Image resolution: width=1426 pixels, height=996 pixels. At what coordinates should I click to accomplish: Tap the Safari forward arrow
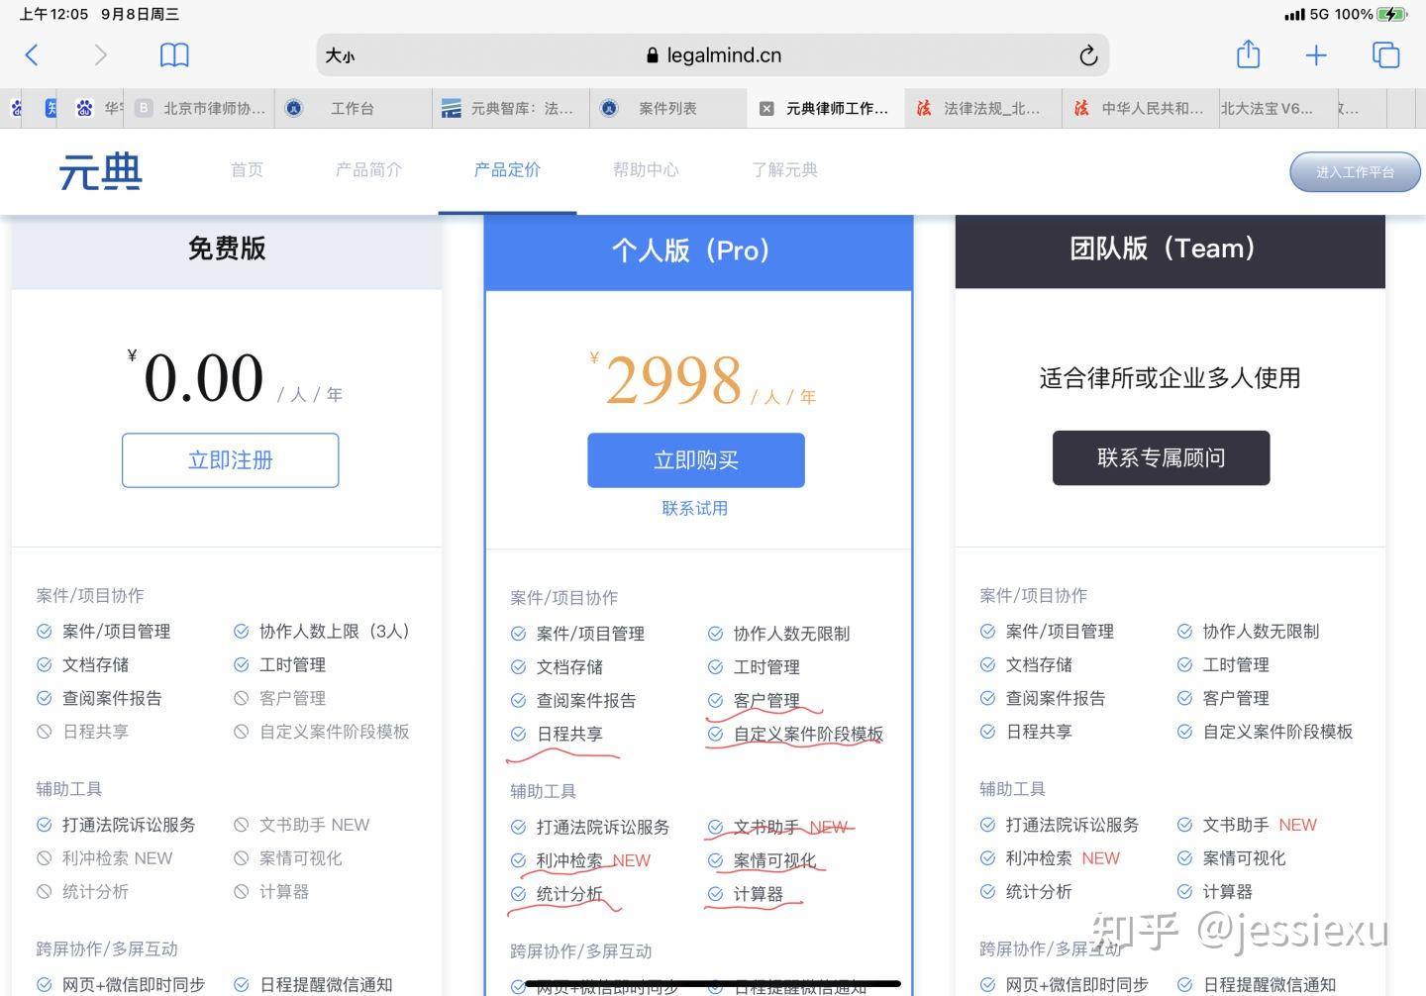click(100, 54)
